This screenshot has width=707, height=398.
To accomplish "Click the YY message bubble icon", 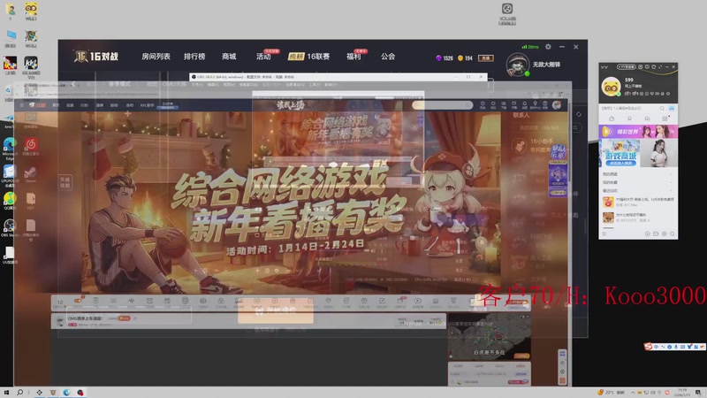I will coord(647,67).
